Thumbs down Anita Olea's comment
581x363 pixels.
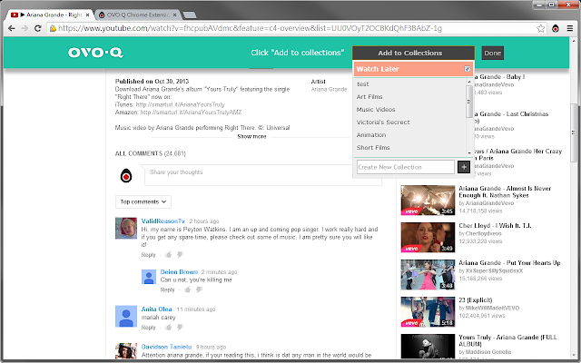pyautogui.click(x=180, y=328)
